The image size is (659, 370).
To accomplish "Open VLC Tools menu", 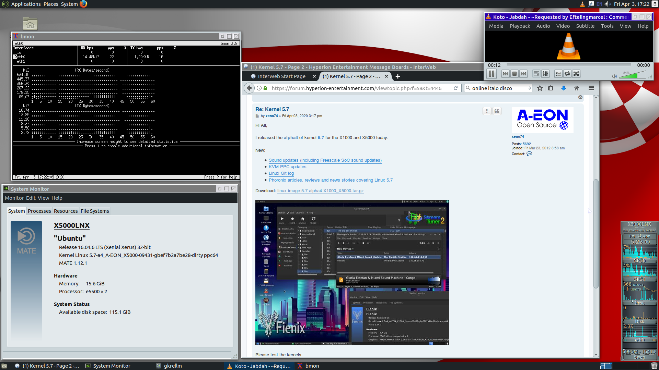I will (607, 26).
